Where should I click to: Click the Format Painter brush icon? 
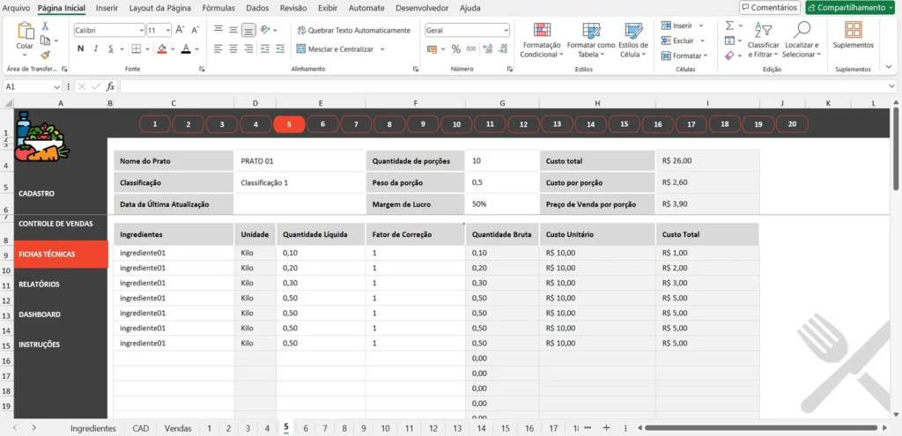tap(45, 55)
